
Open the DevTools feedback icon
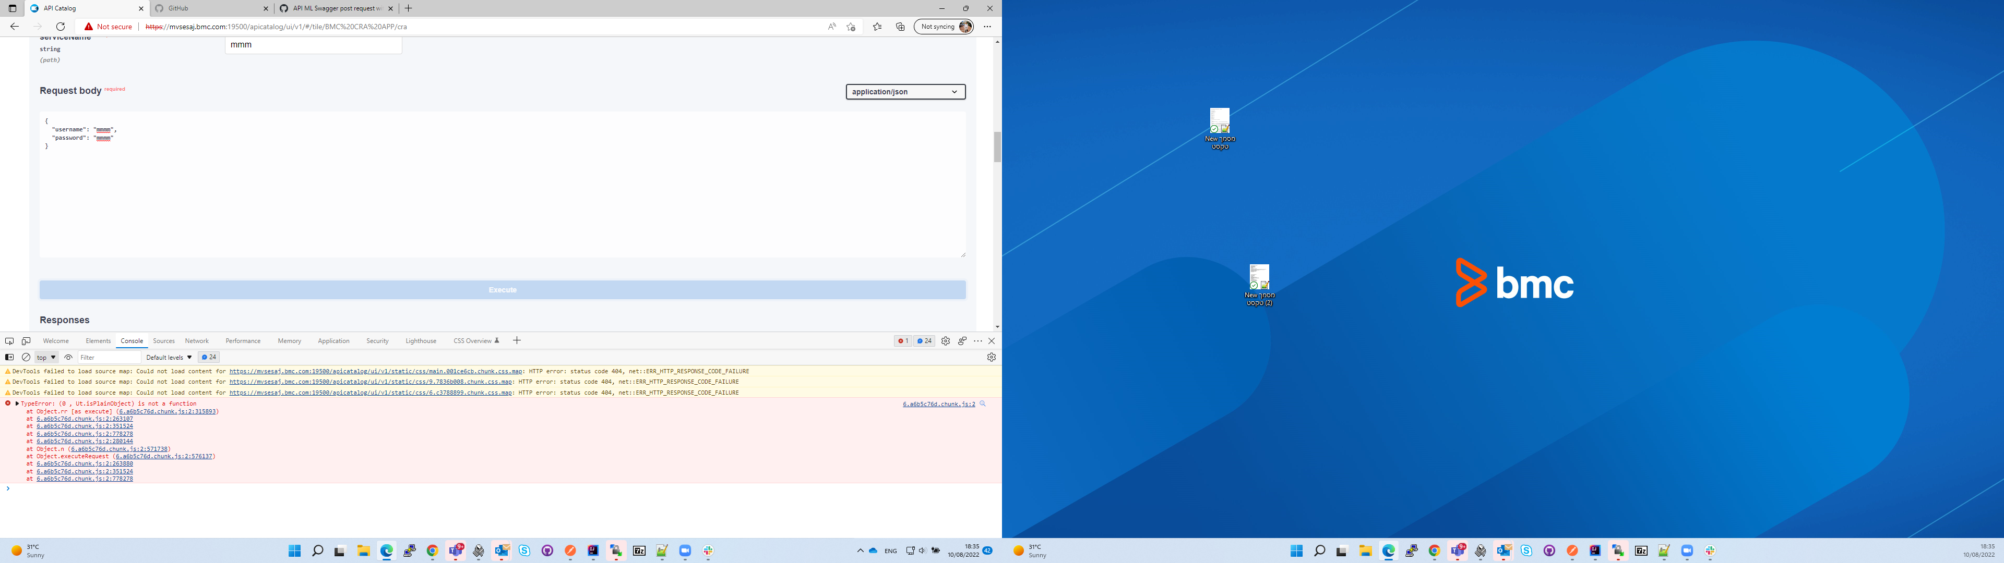click(961, 340)
